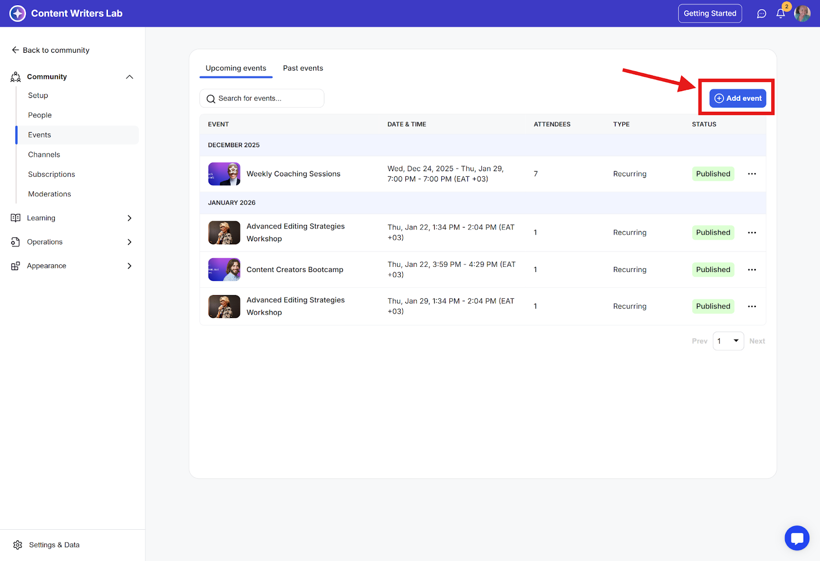Viewport: 820px width, 561px height.
Task: Click the Add event button
Action: pyautogui.click(x=737, y=98)
